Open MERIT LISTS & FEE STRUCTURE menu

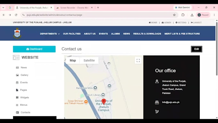(182, 34)
